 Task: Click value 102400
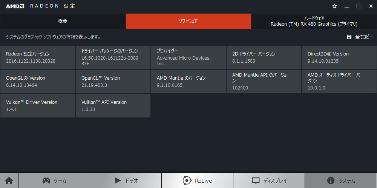coord(240,88)
